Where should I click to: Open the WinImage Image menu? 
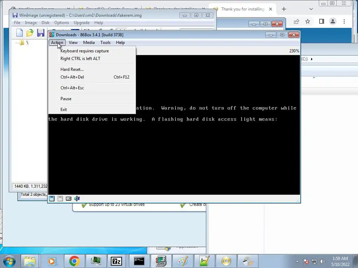pos(31,23)
